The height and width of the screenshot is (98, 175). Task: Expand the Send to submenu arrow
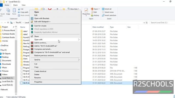[79, 60]
